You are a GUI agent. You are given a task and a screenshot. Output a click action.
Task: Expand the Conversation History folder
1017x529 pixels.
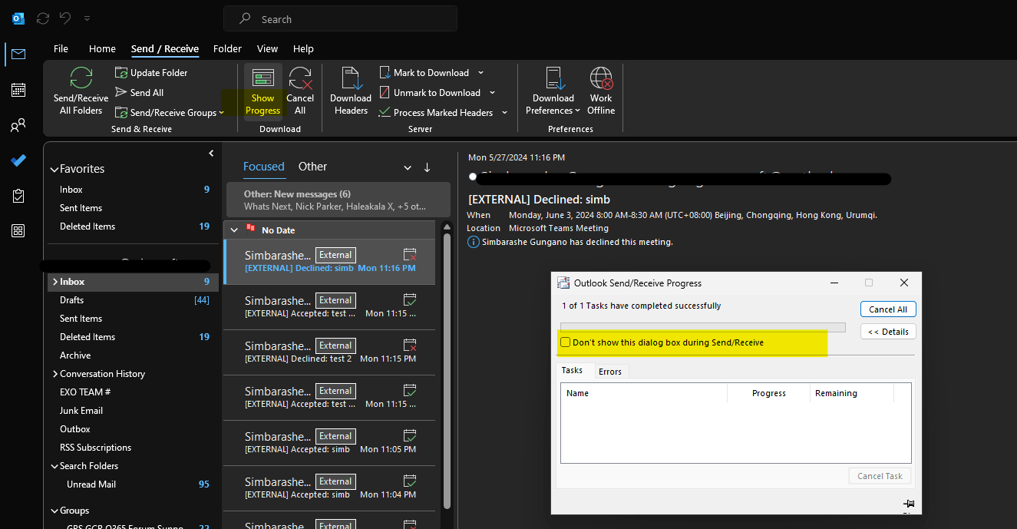pyautogui.click(x=54, y=374)
